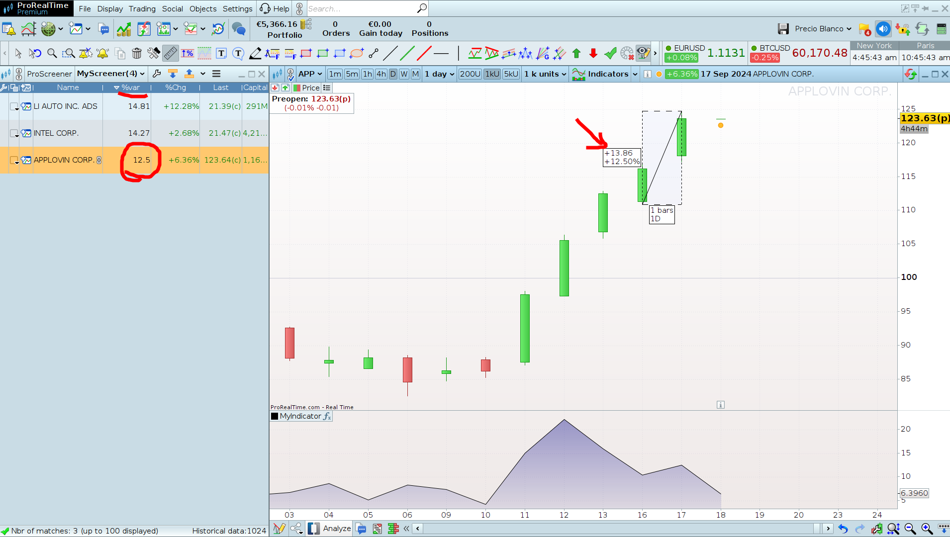Viewport: 950px width, 537px height.
Task: Open the wrench settings of ProScreener
Action: [x=157, y=74]
